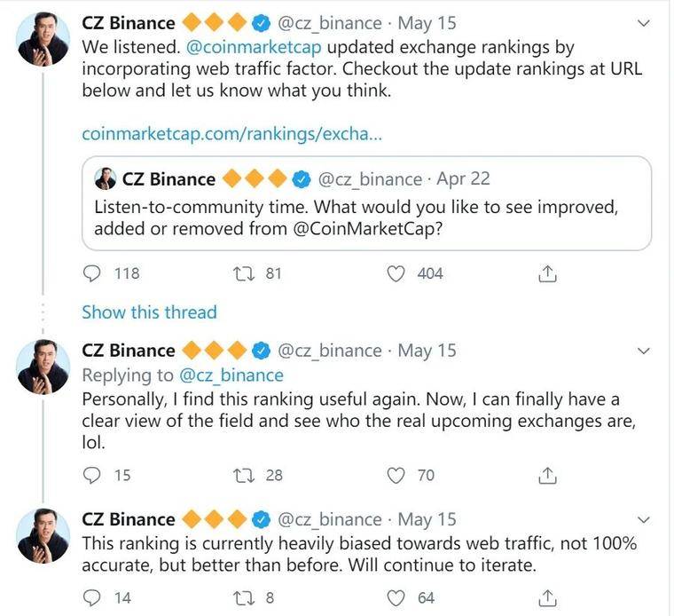Like the tweet with 64 likes
The height and width of the screenshot is (616, 674).
coord(396,597)
